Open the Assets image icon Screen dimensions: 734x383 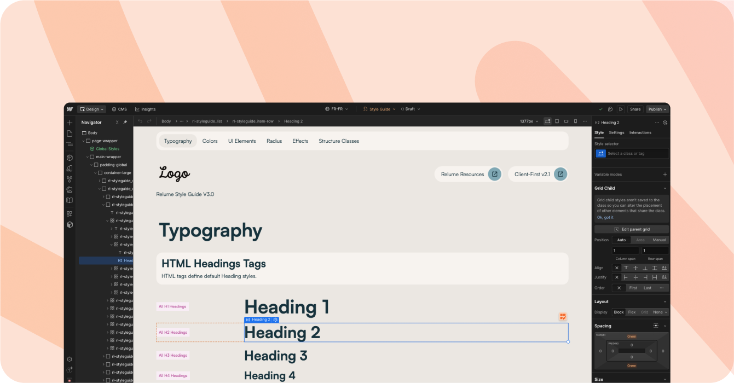tap(70, 190)
